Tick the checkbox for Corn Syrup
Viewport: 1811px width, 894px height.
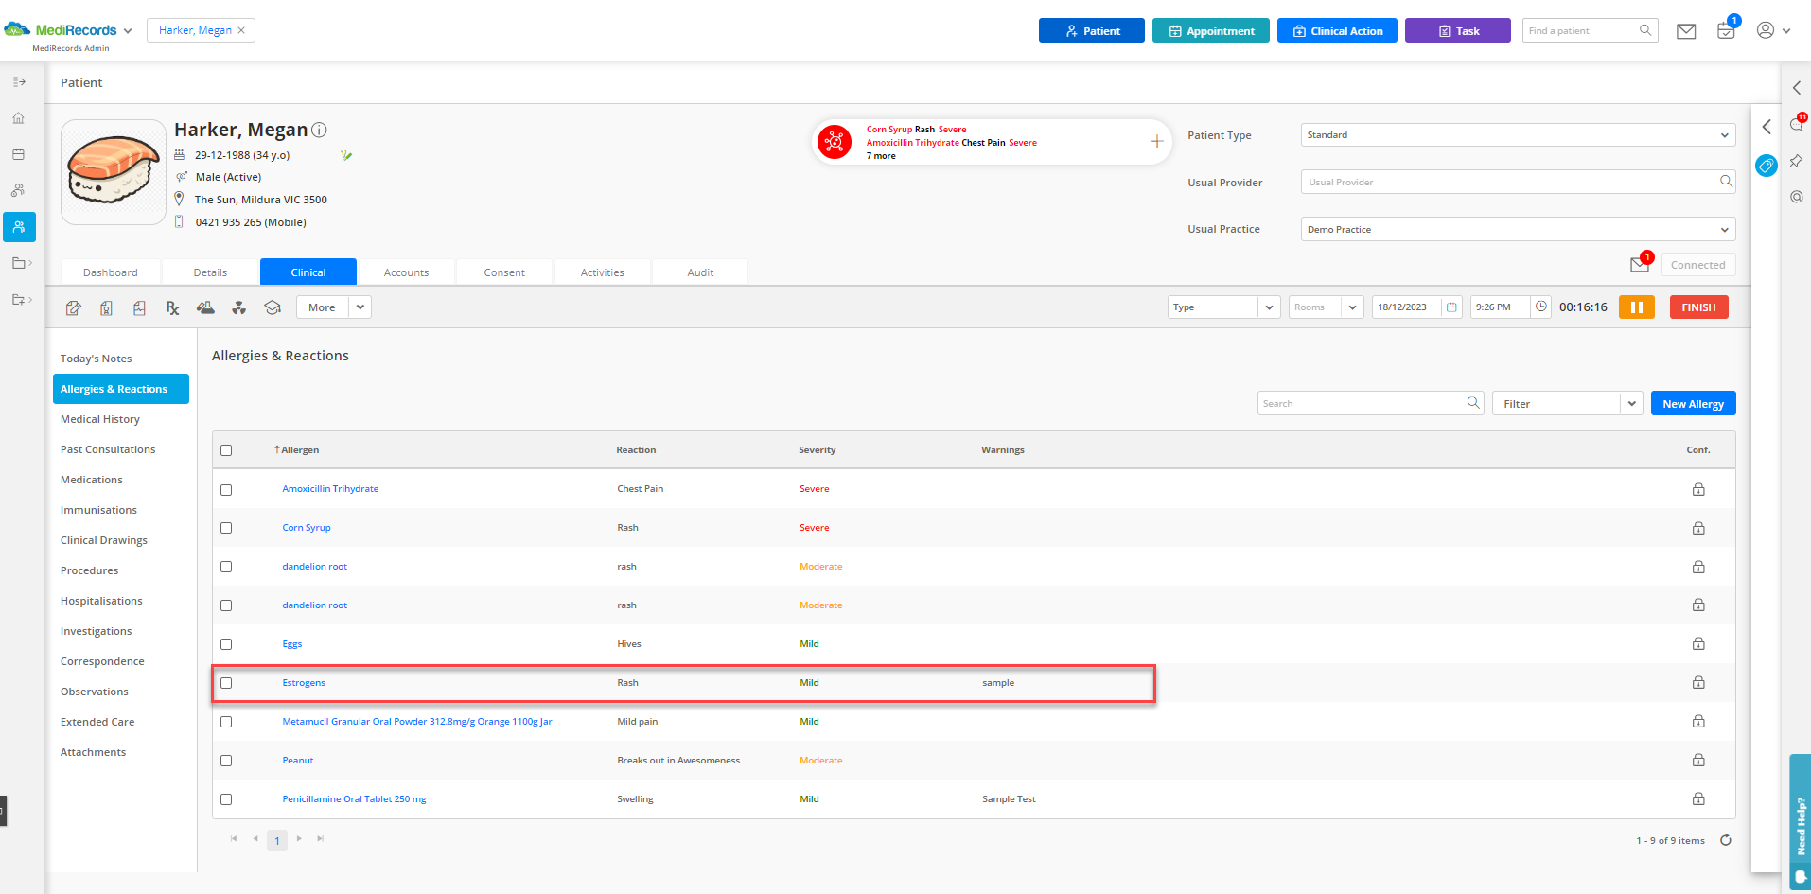(226, 528)
